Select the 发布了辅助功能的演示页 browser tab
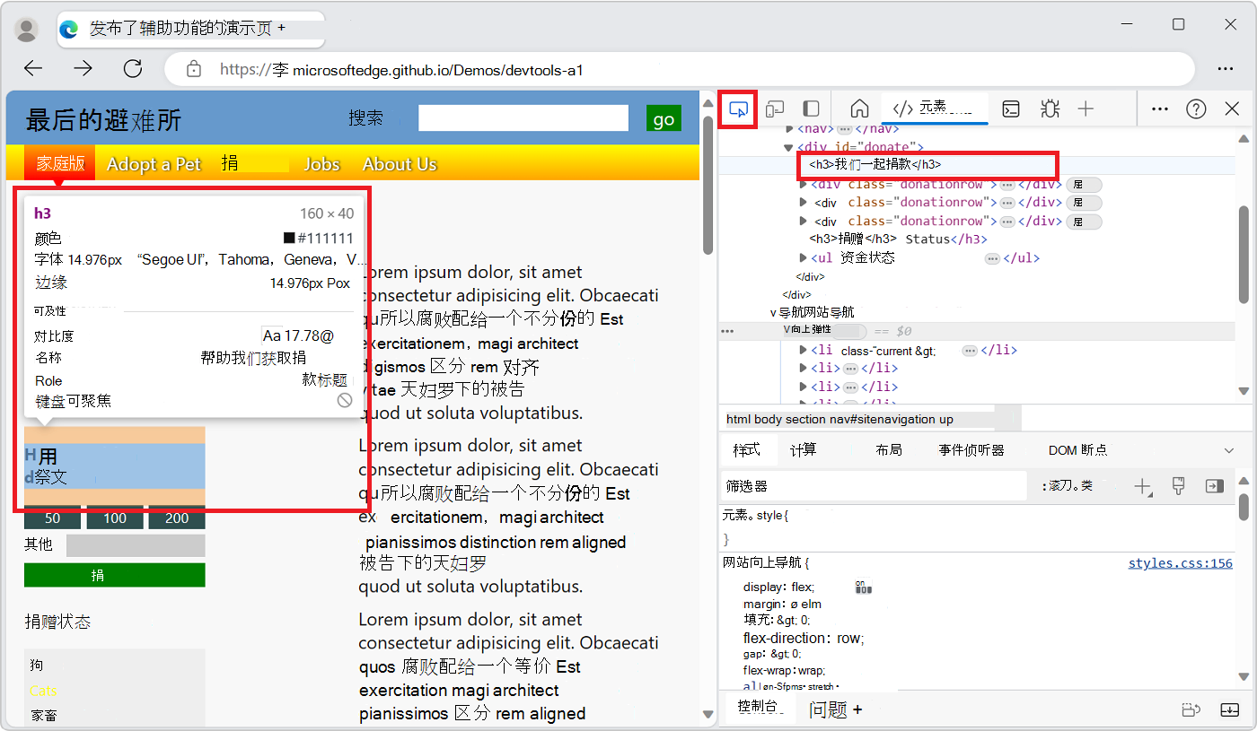1257x731 pixels. pos(190,29)
